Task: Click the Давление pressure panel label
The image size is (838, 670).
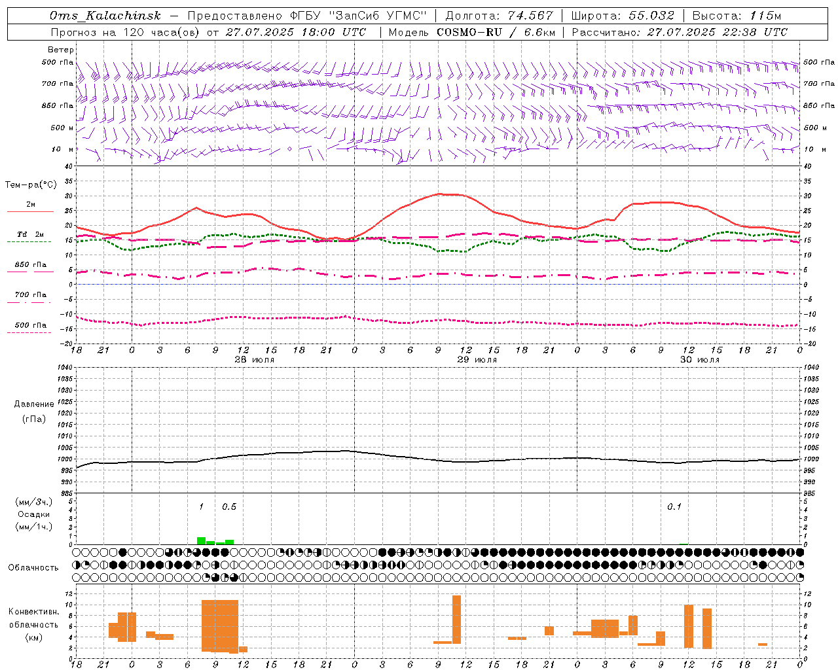Action: click(x=34, y=404)
